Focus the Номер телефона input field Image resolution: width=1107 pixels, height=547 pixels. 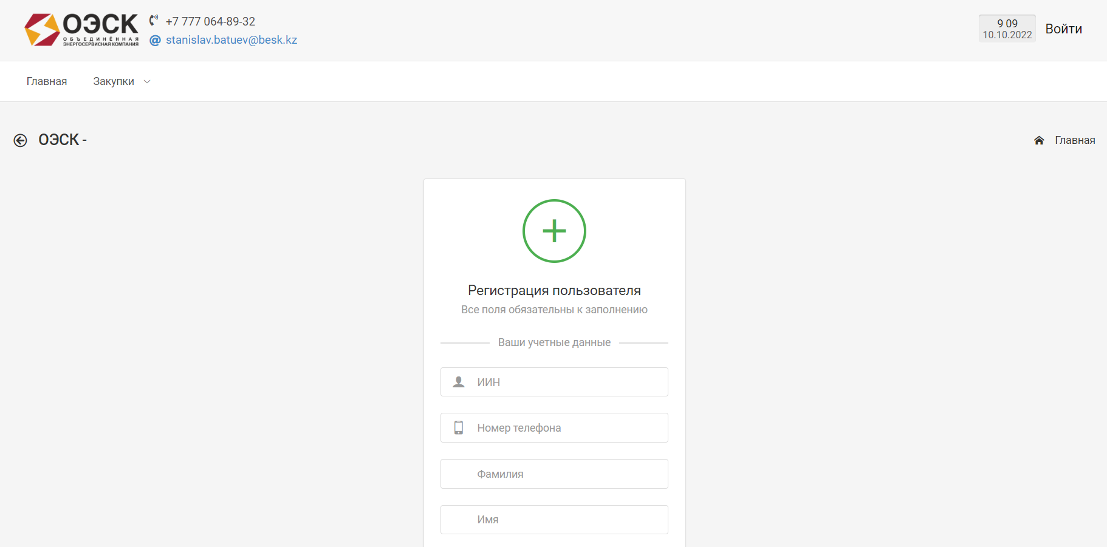coord(565,428)
